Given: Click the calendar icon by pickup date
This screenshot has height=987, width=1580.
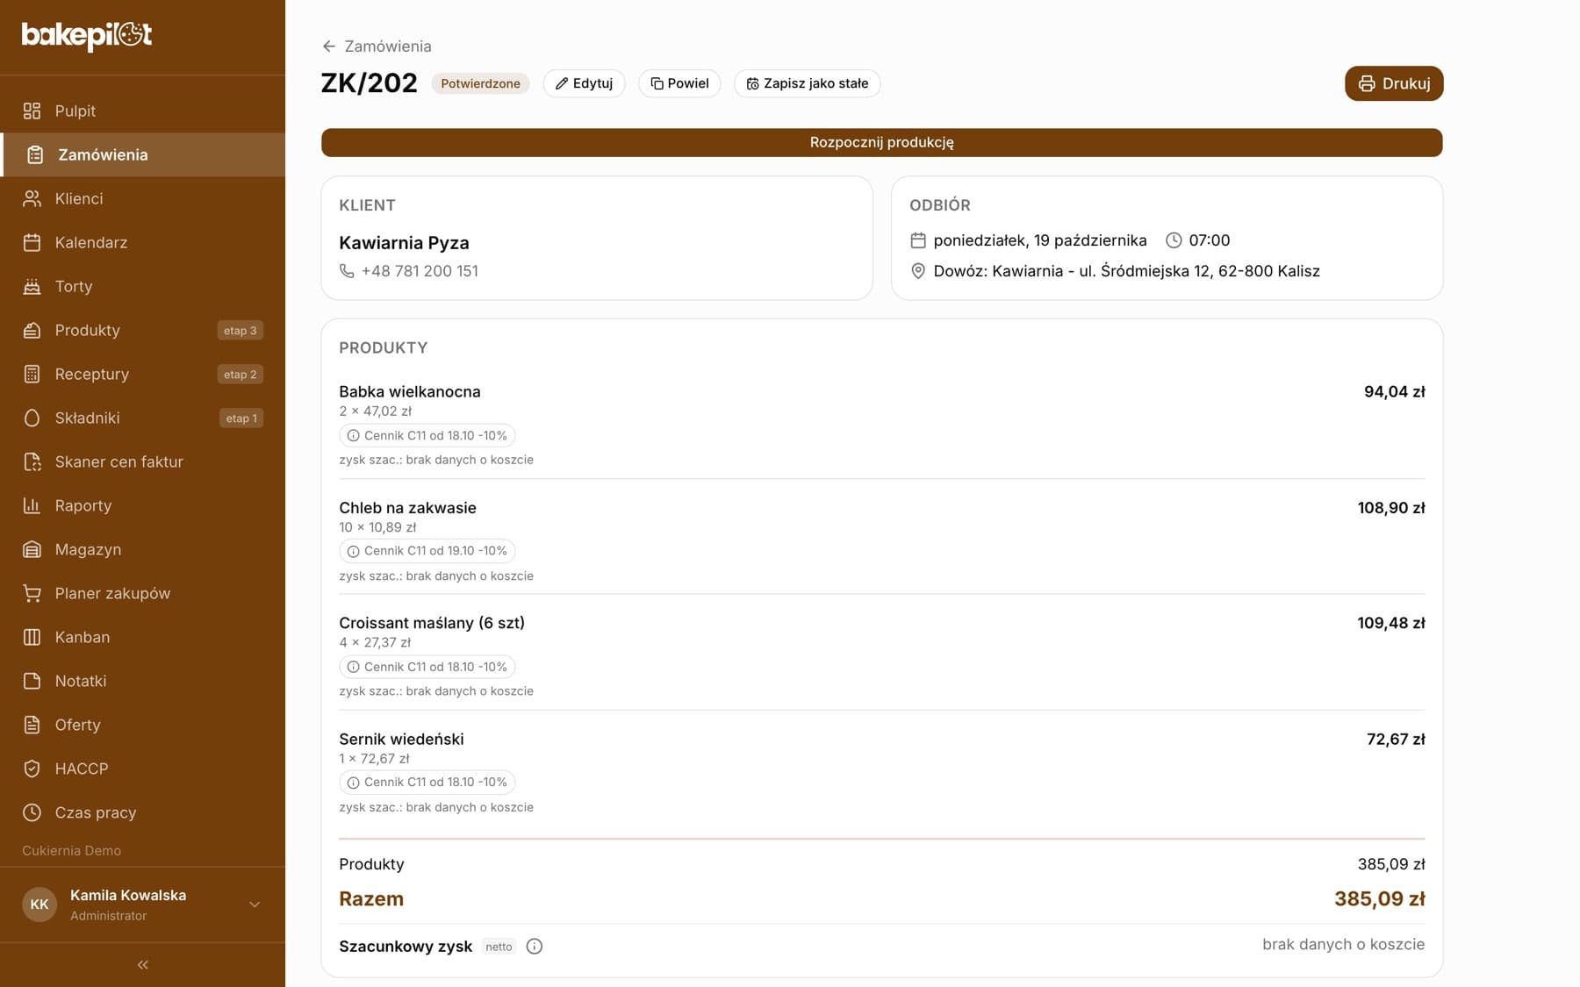Looking at the screenshot, I should click(x=918, y=240).
